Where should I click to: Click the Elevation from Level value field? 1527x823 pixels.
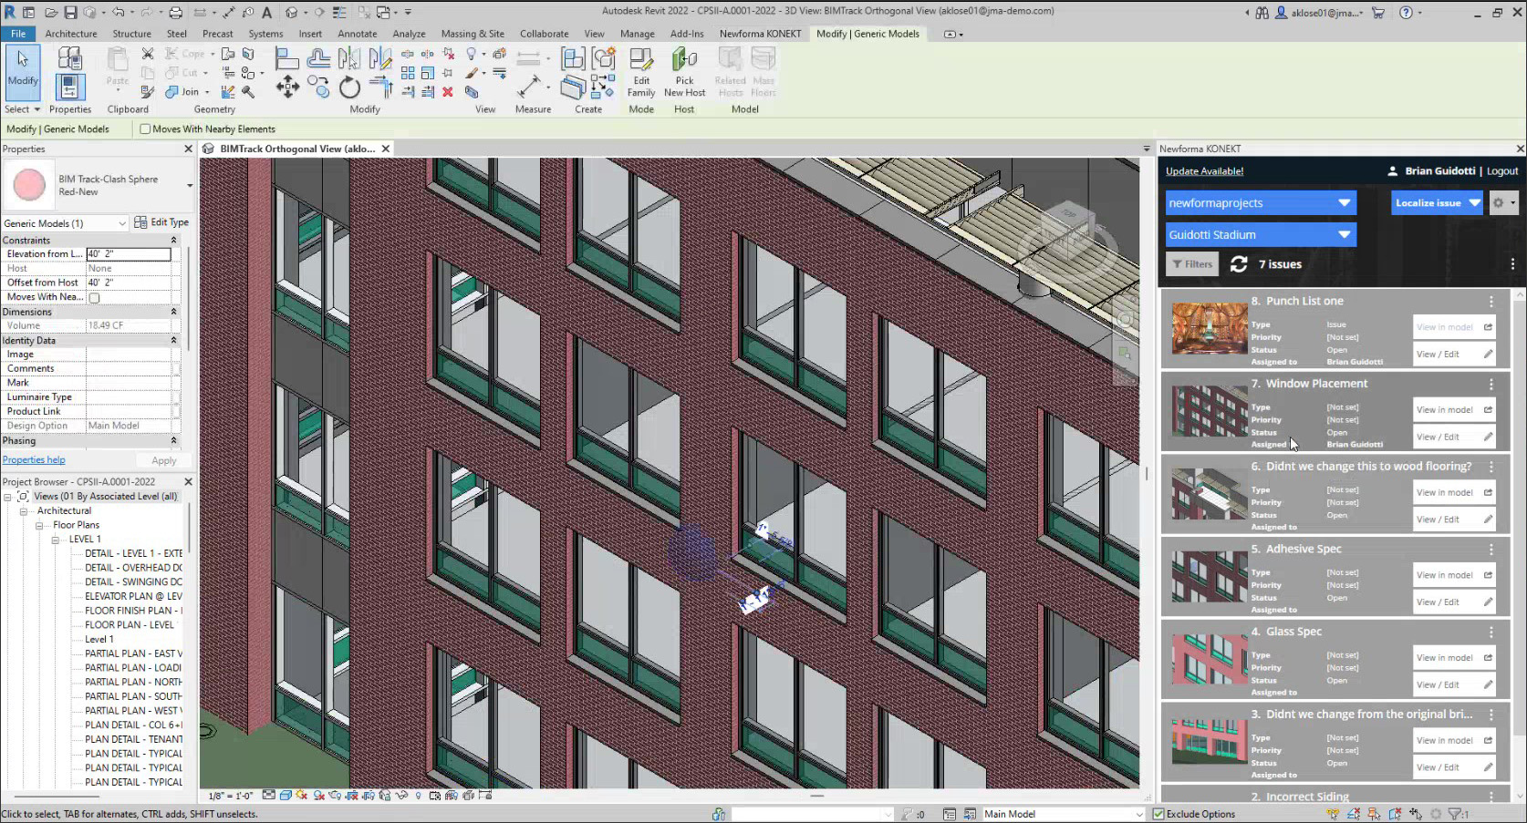(x=129, y=254)
